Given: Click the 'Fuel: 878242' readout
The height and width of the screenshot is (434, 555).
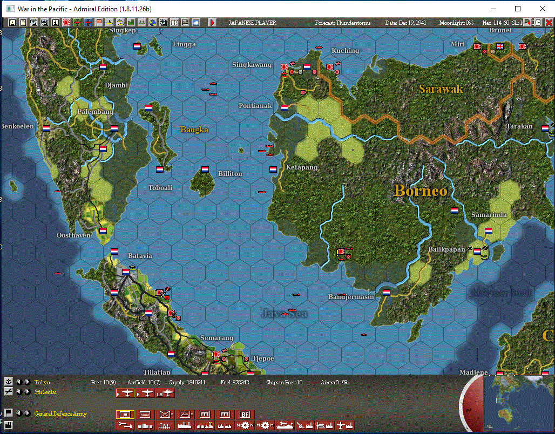Looking at the screenshot, I should (x=235, y=382).
